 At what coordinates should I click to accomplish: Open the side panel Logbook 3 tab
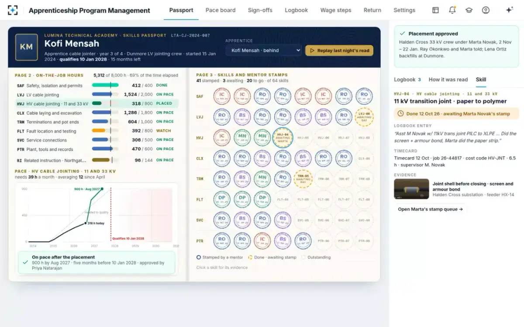coord(407,79)
